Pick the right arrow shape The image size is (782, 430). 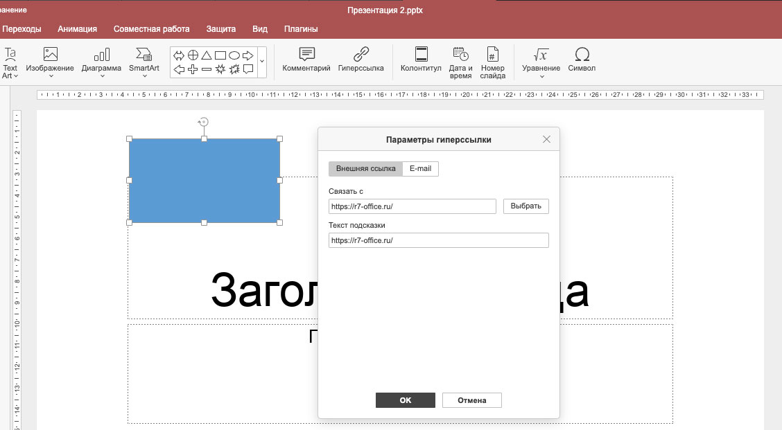click(248, 55)
